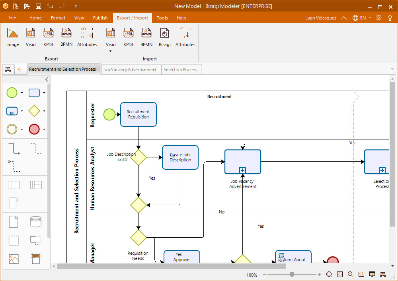The image size is (398, 281).
Task: Switch to the Selection Process tab
Action: click(x=180, y=70)
